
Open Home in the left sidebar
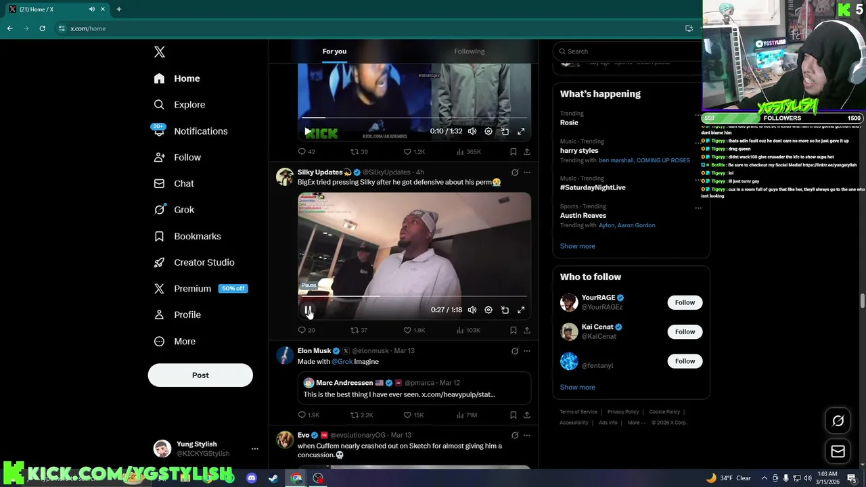(177, 78)
